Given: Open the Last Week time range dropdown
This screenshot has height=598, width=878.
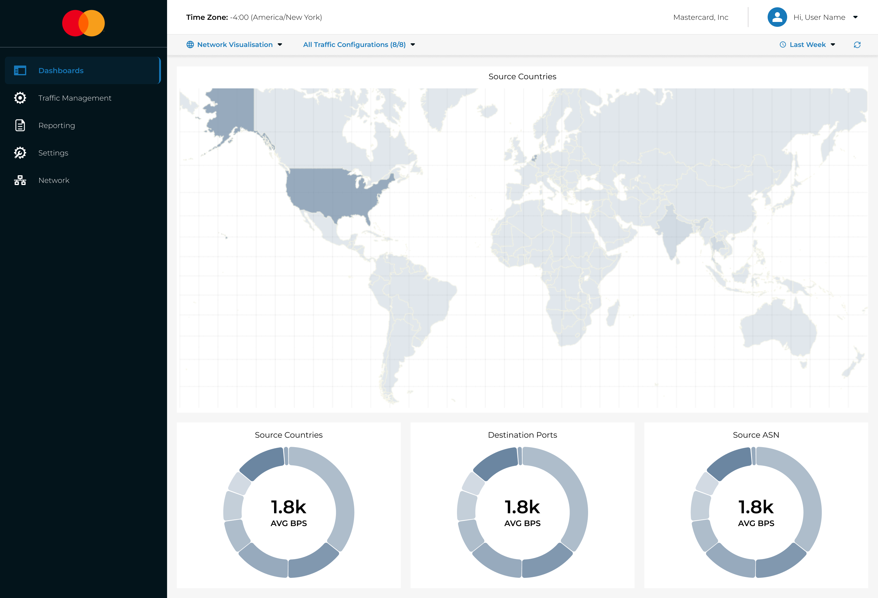Looking at the screenshot, I should [808, 44].
